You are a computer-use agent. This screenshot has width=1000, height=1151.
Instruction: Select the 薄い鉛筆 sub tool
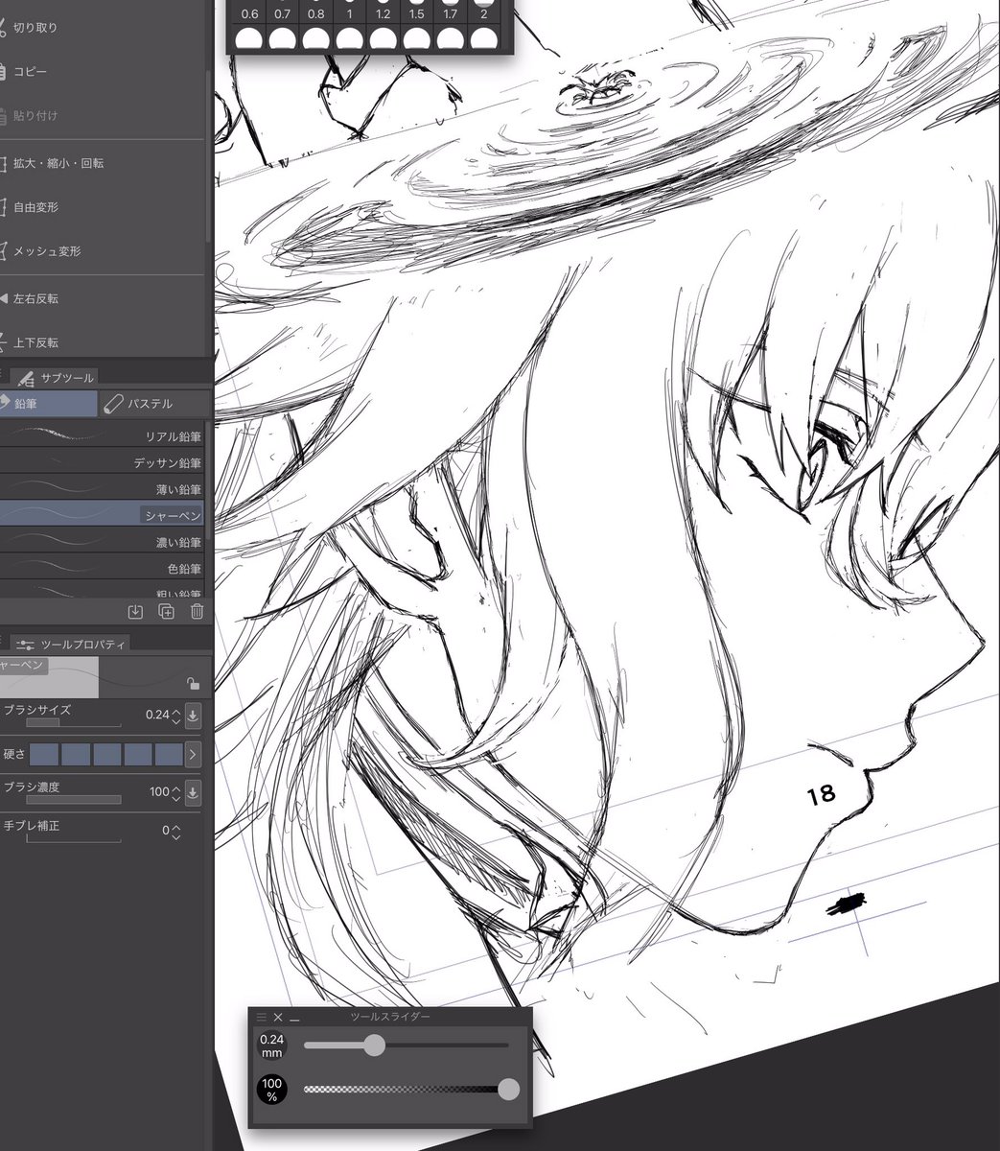[102, 488]
